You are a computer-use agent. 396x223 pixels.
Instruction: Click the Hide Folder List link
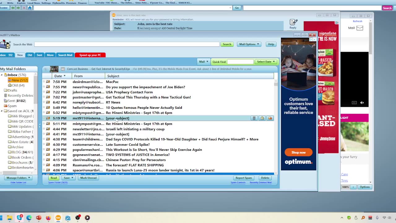(x=18, y=182)
